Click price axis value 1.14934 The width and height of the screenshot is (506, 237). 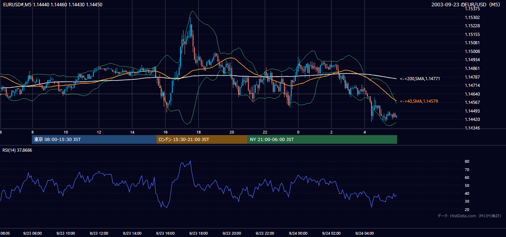472,60
